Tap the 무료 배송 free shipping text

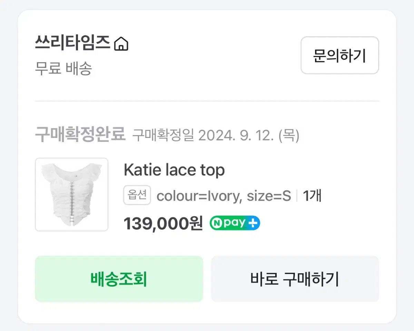tap(63, 68)
